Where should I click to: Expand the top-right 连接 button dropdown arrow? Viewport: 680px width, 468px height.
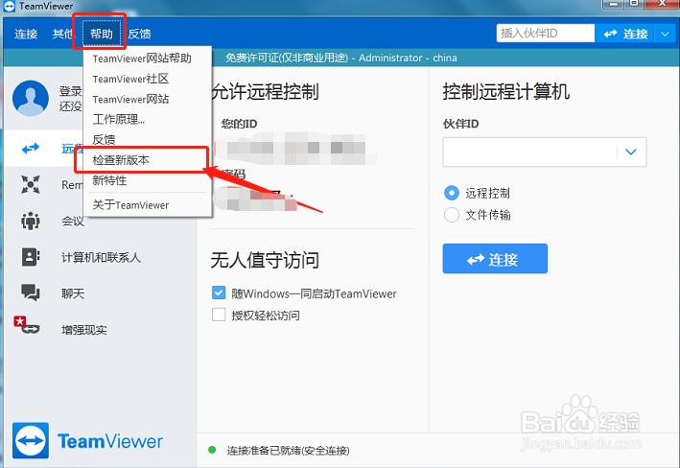[x=665, y=34]
